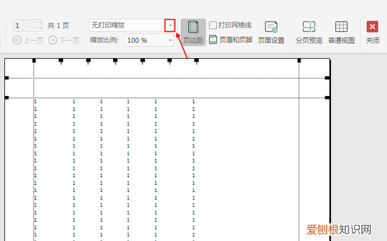
Task: Decrease page number with down stepper arrow
Action: pyautogui.click(x=41, y=28)
